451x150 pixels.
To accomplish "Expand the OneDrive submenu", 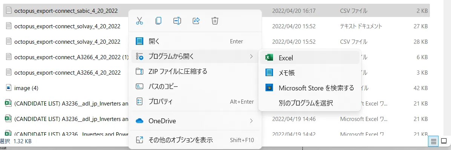I will click(x=195, y=121).
